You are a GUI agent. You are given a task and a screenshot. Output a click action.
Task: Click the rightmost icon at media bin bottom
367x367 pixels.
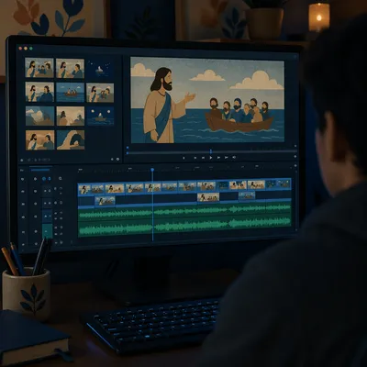coord(117,160)
